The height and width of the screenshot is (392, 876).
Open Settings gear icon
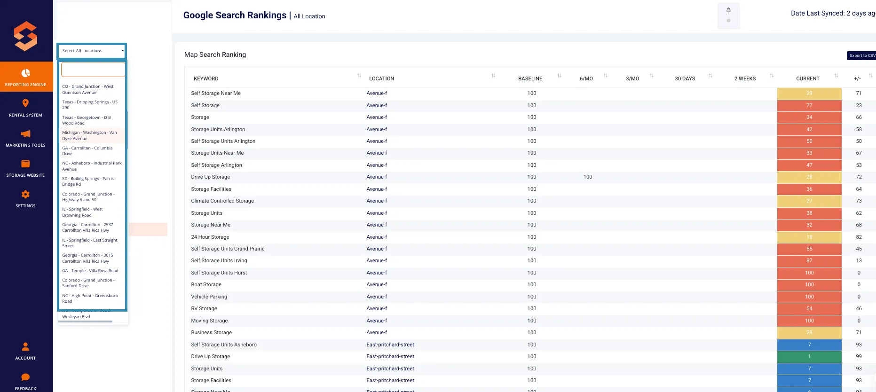25,194
